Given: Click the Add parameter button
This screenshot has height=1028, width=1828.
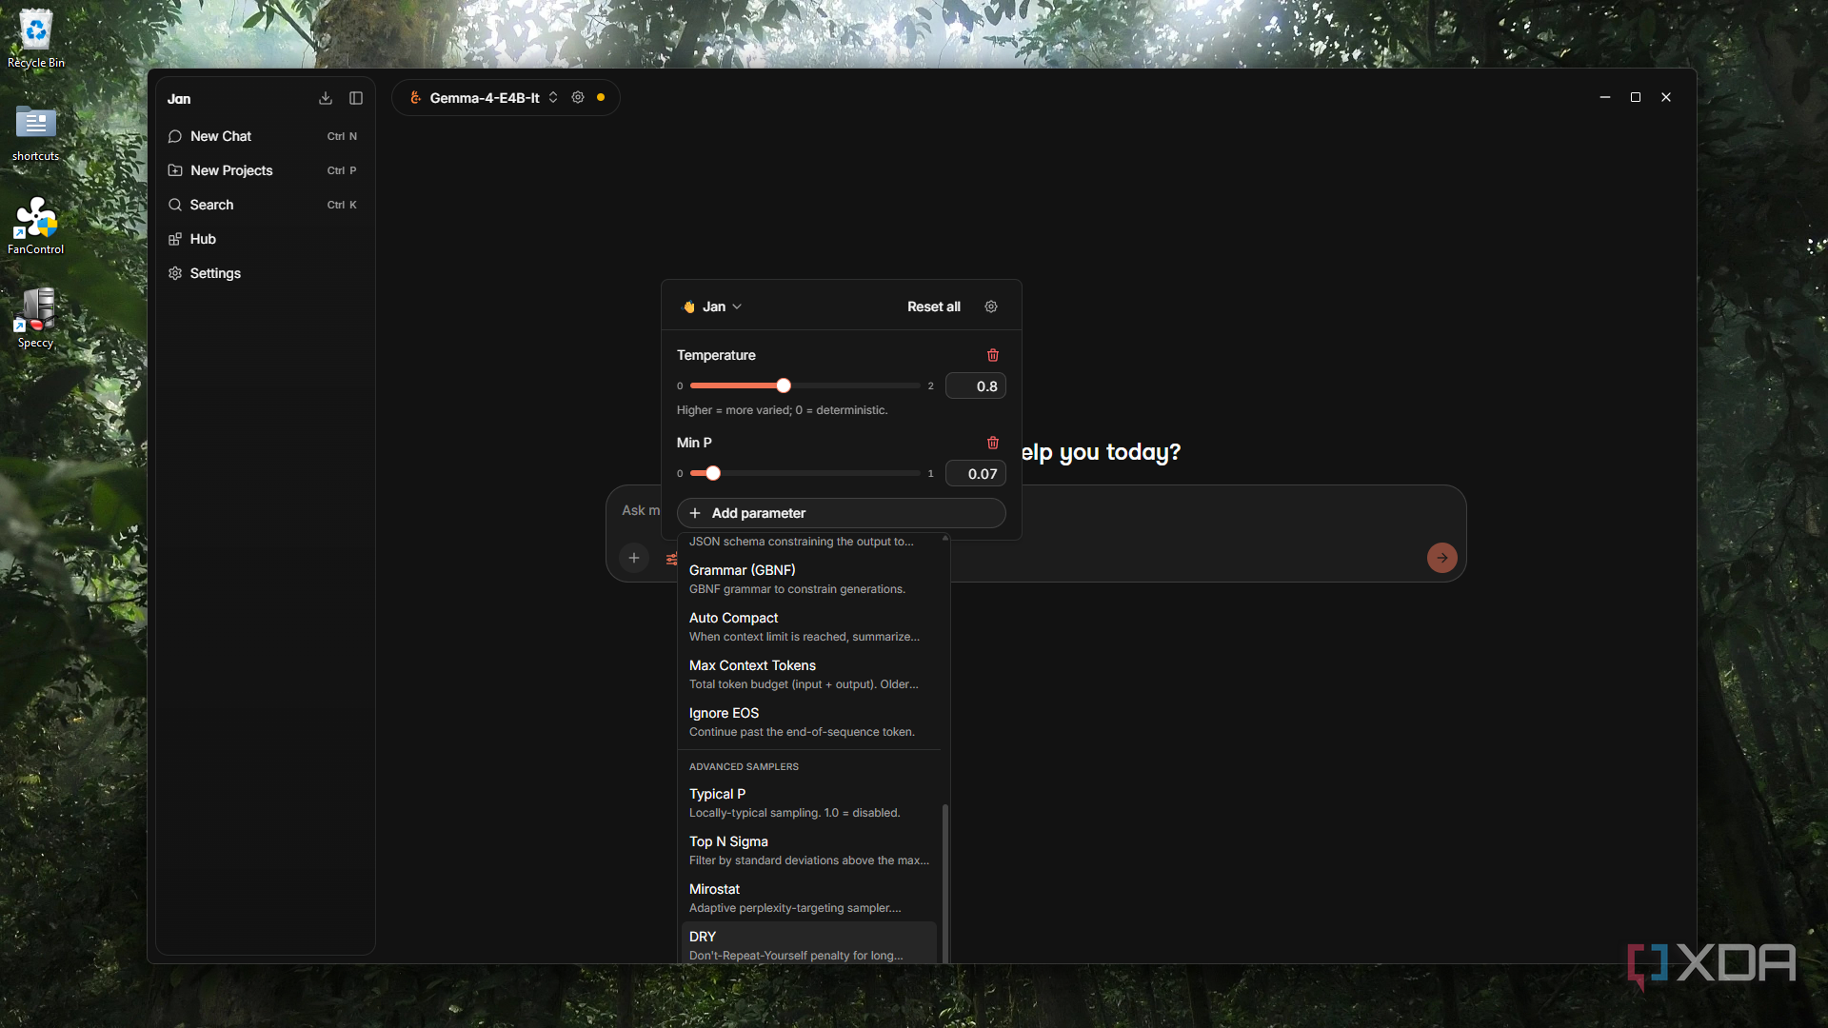Looking at the screenshot, I should 841,513.
